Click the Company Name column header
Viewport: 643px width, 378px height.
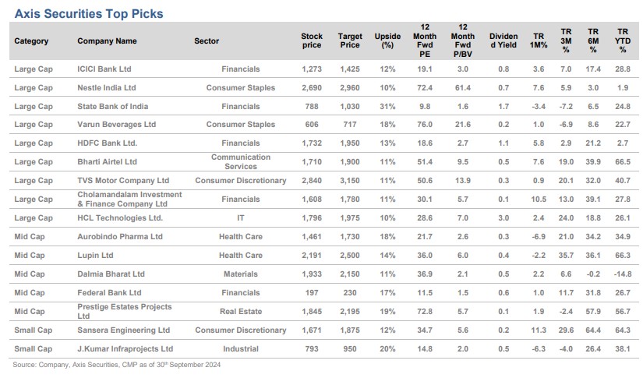pos(107,41)
